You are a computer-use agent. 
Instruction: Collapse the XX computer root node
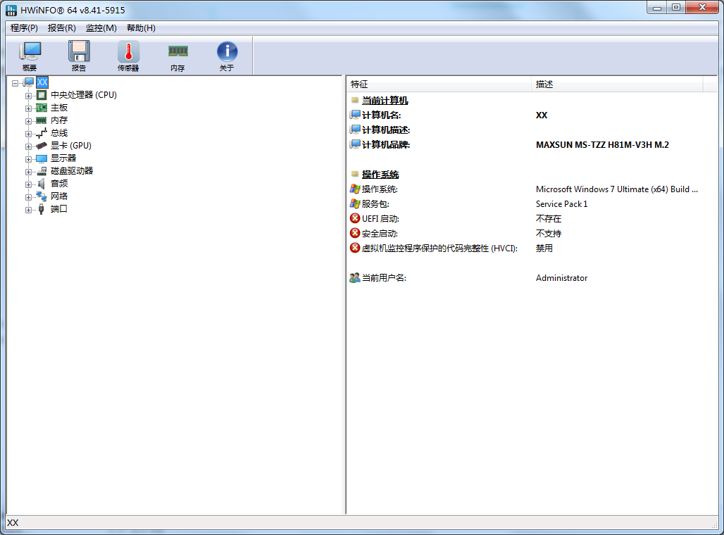point(15,83)
